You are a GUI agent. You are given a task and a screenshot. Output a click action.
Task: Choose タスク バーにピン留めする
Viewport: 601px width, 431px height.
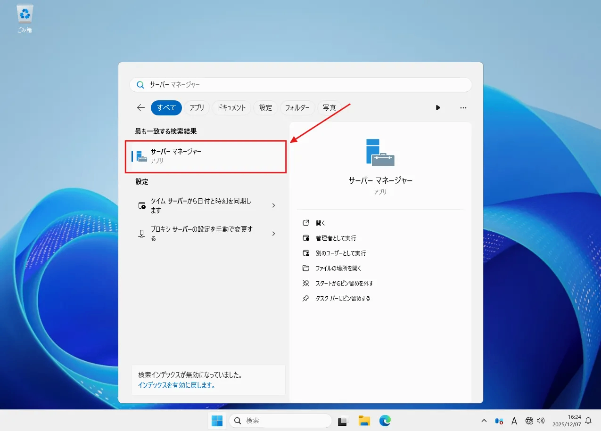(x=343, y=298)
